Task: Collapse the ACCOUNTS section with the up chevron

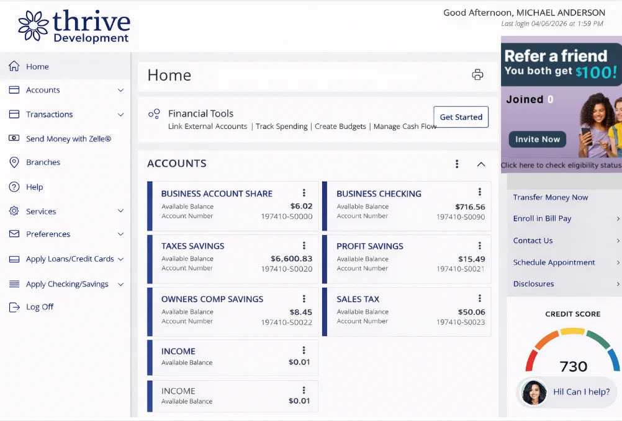Action: (481, 164)
